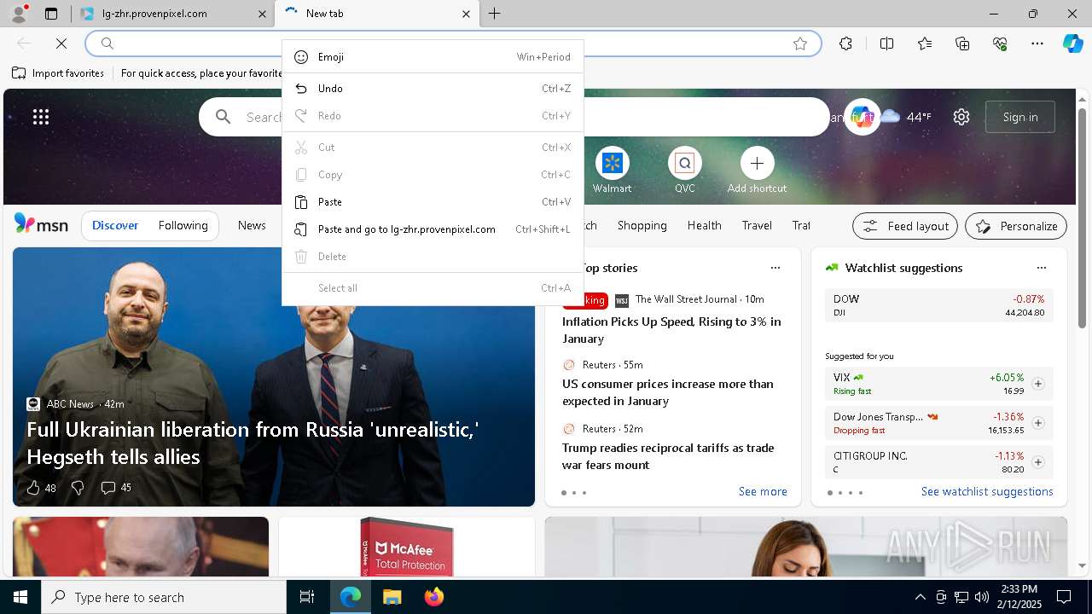This screenshot has height=614, width=1092.
Task: Open the Favorites list icon
Action: coord(925,43)
